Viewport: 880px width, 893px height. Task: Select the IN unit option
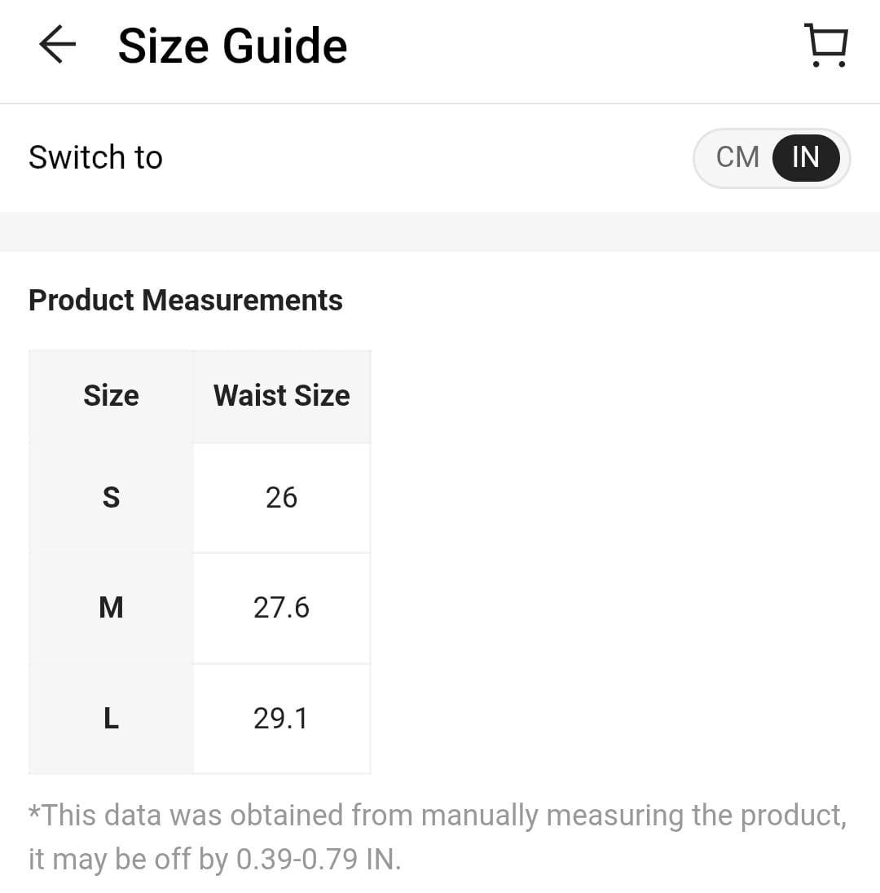[x=805, y=157]
